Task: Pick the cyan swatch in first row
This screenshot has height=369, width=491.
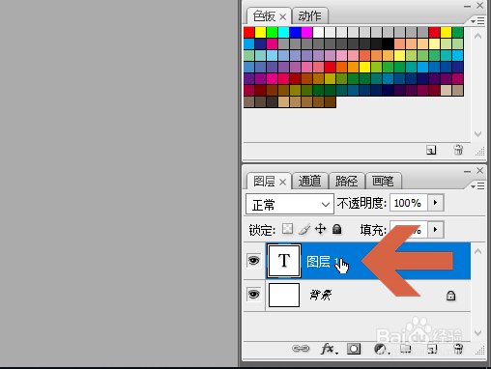Action: point(284,32)
